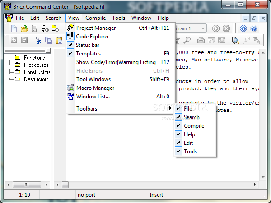Select the Destructors tree item
Viewport: 271px width, 203px height.
click(36, 79)
